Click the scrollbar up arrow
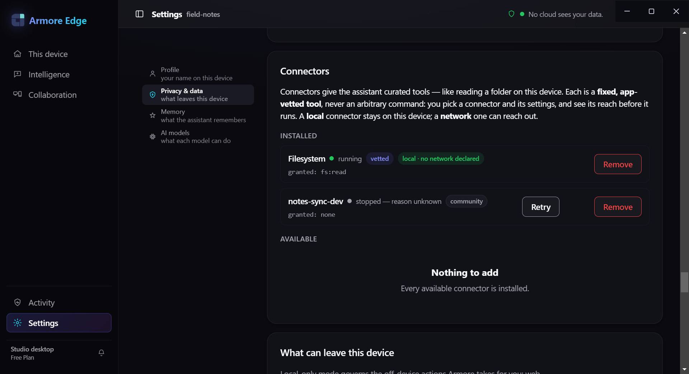The height and width of the screenshot is (374, 689). tap(684, 32)
